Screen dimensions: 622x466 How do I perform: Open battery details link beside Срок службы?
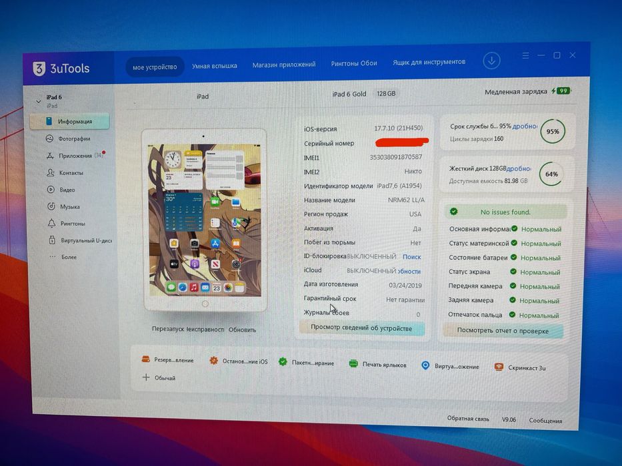click(525, 126)
